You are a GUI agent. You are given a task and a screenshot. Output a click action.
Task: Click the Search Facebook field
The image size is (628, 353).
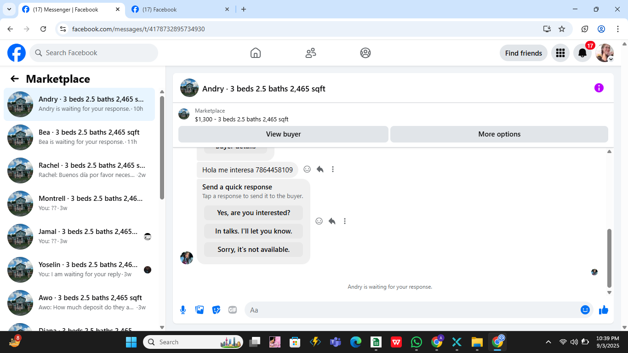94,53
